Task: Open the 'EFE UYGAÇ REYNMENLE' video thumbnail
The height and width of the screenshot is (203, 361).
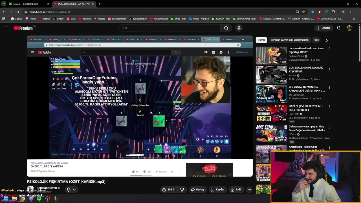Action: [x=271, y=94]
